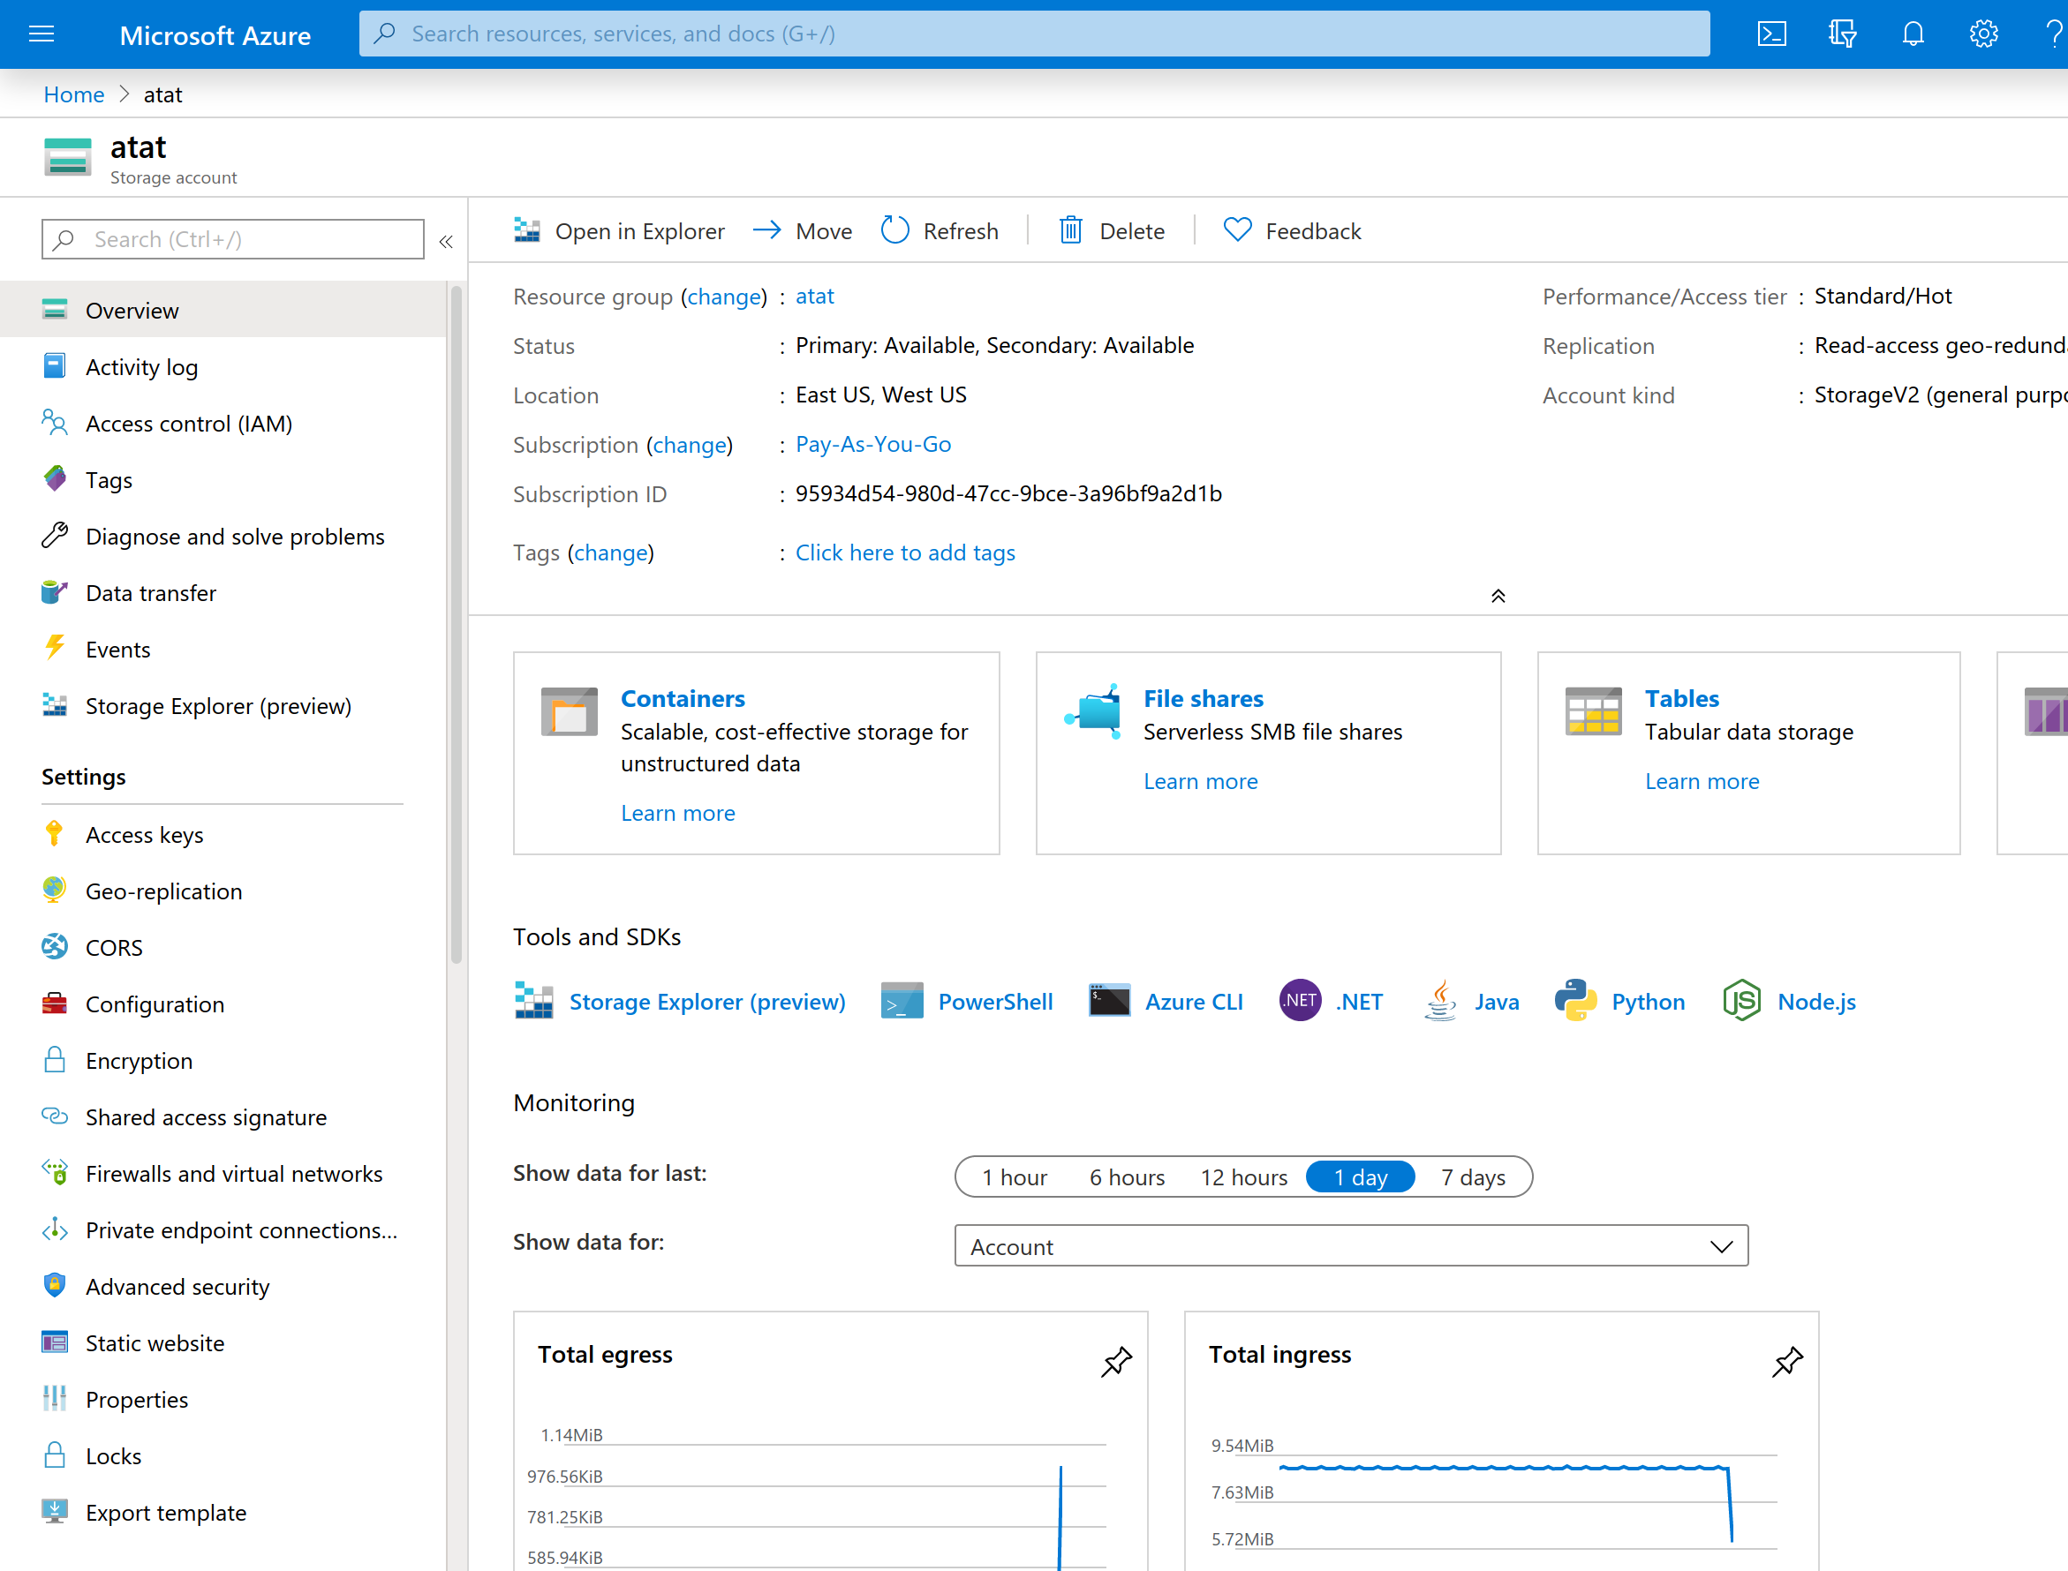Refresh the storage account overview
The width and height of the screenshot is (2068, 1571).
[x=940, y=230]
